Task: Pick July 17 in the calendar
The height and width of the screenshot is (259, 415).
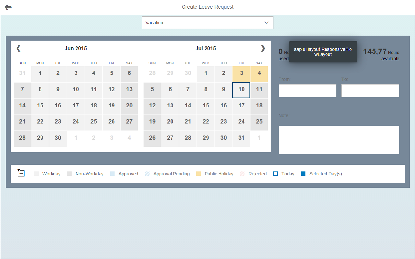Action: 241,106
